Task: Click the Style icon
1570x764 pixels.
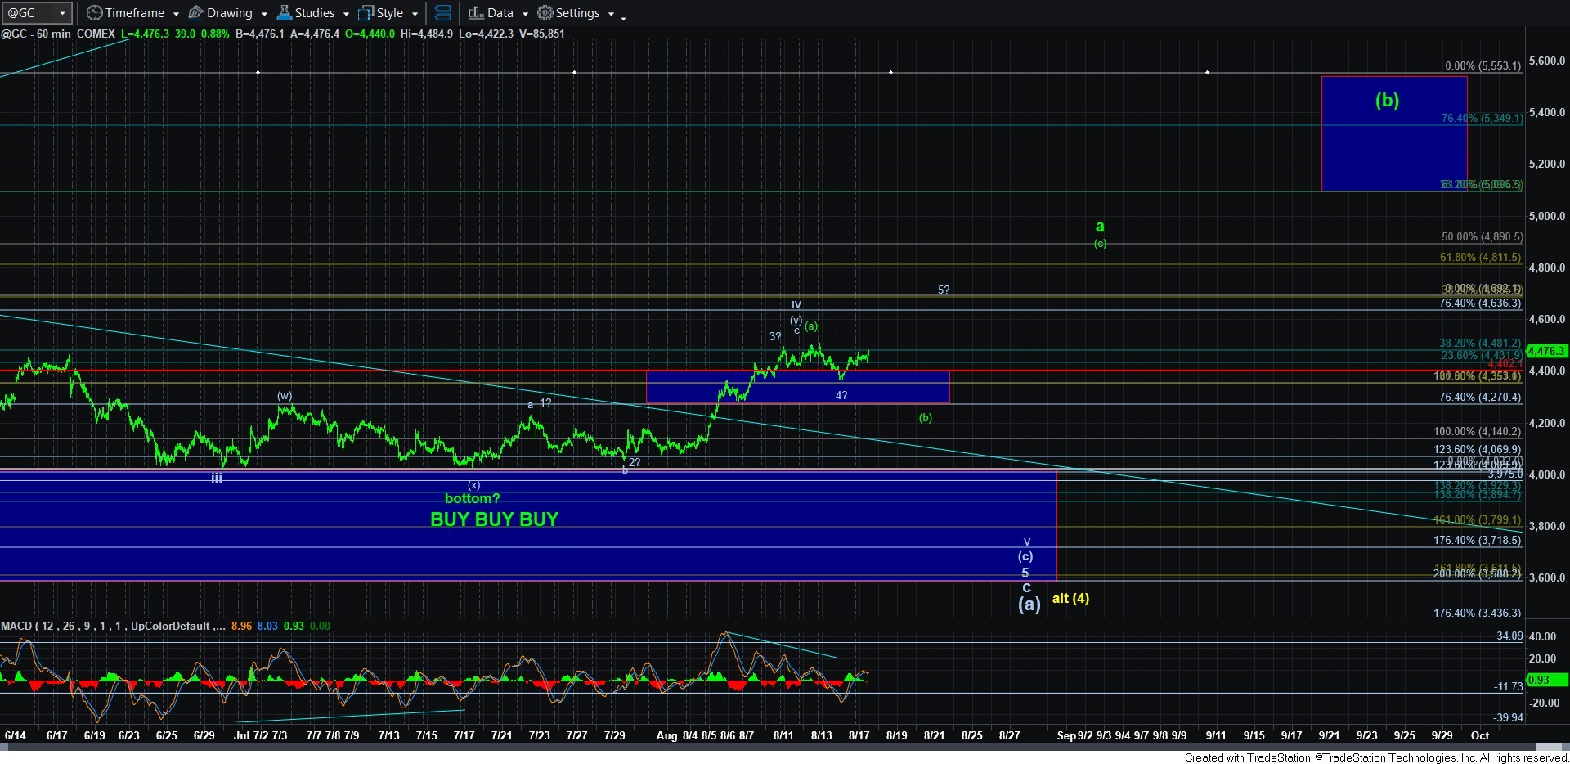Action: (x=366, y=13)
